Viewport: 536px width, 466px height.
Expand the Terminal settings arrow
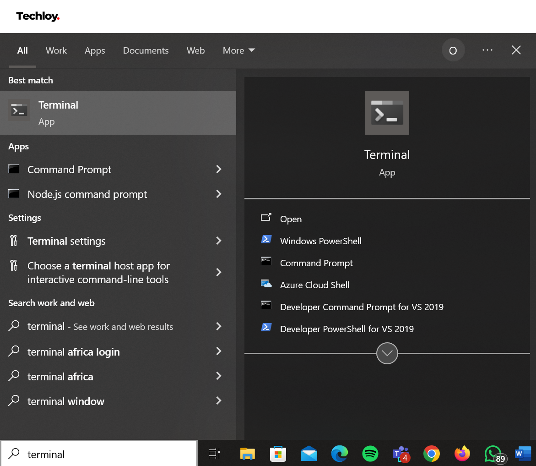coord(219,241)
